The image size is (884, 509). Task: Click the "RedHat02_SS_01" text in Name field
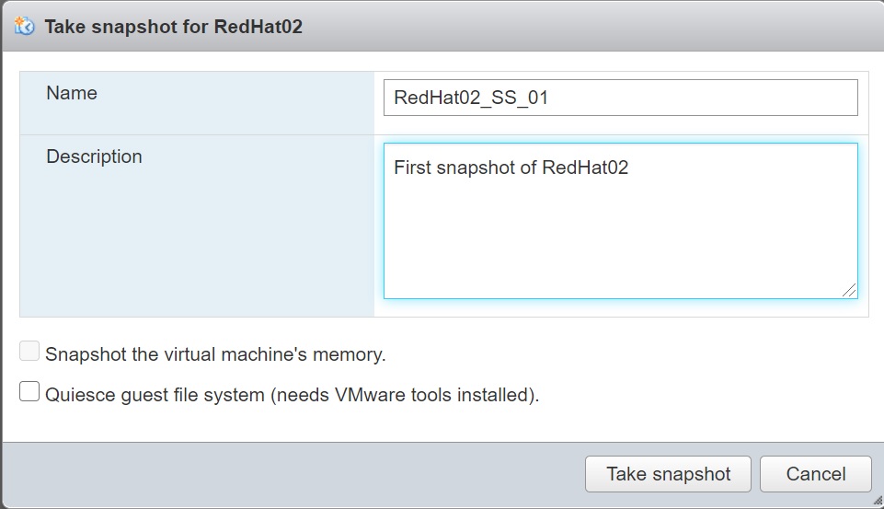coord(471,98)
